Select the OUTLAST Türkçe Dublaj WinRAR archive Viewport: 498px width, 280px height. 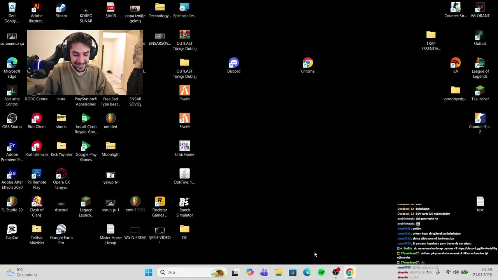click(184, 40)
